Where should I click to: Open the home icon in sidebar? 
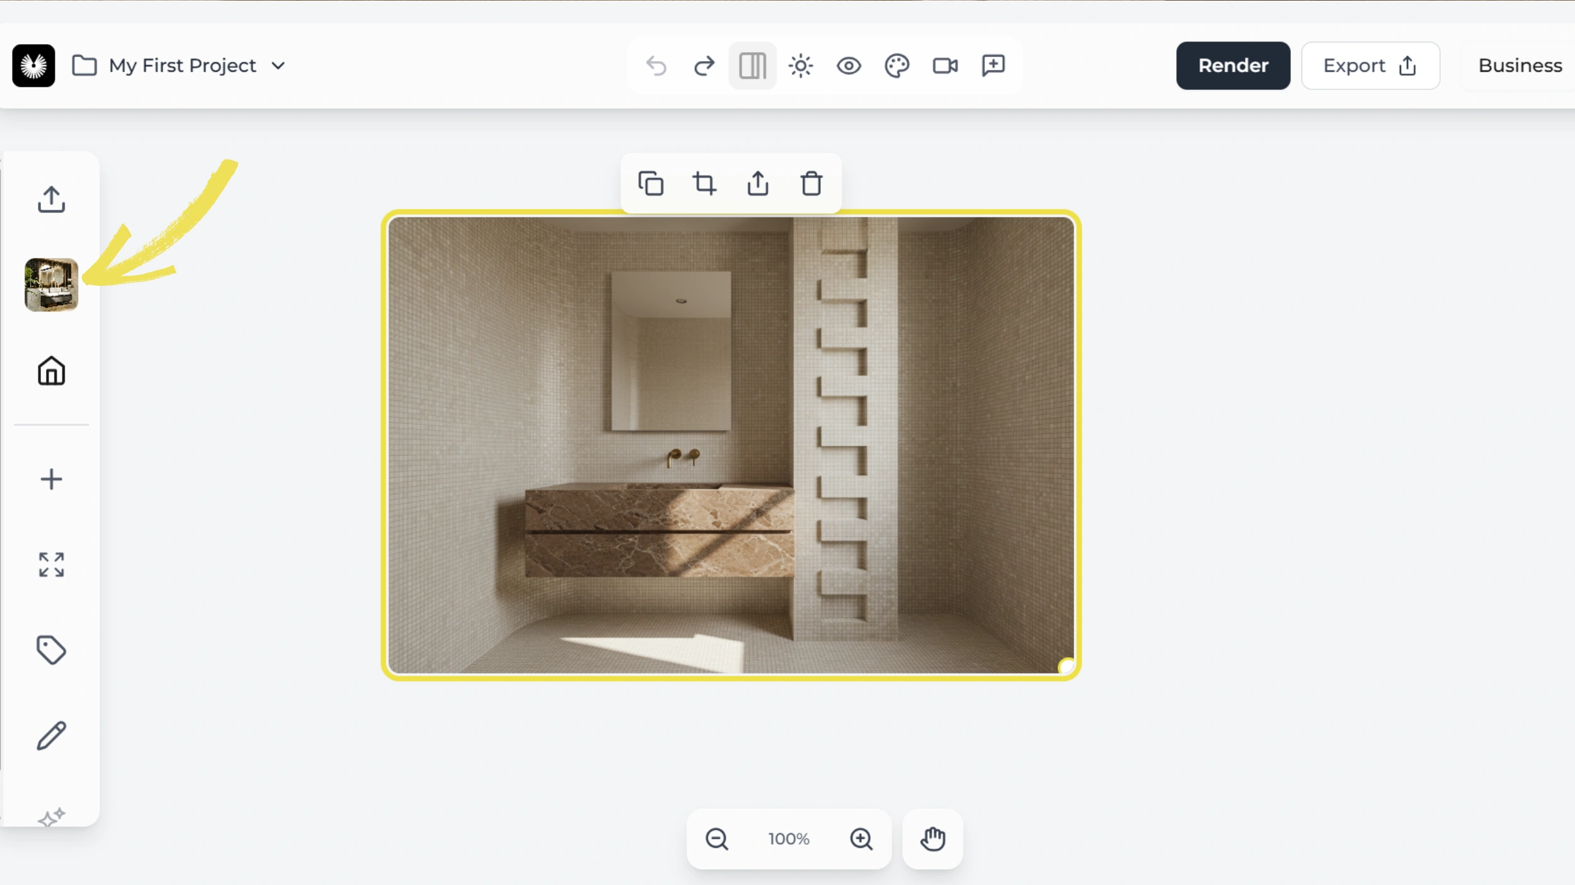51,371
